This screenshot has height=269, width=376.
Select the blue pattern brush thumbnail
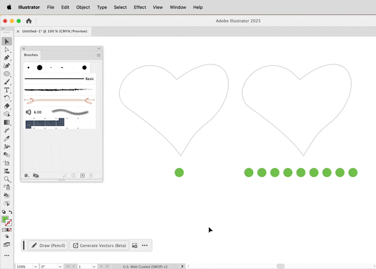45,123
